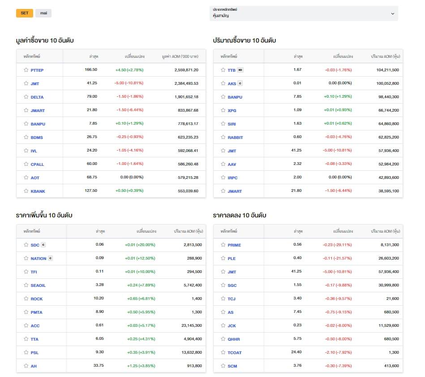Click the star beside ROCK
The image size is (425, 377).
pyautogui.click(x=26, y=299)
